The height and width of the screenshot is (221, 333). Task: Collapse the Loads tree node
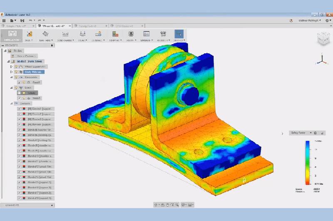coord(12,88)
